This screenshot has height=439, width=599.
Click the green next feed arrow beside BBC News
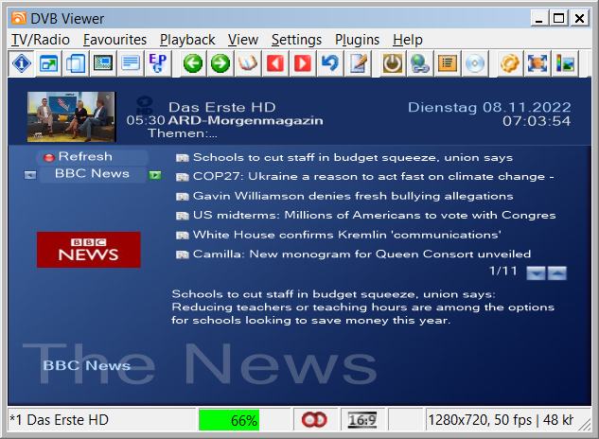tap(154, 175)
